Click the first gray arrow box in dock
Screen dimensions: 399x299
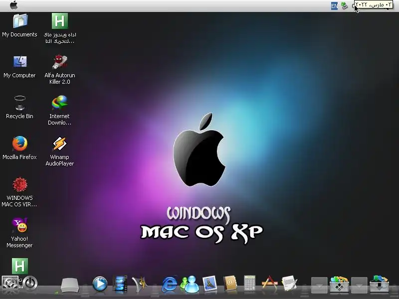[x=319, y=285]
